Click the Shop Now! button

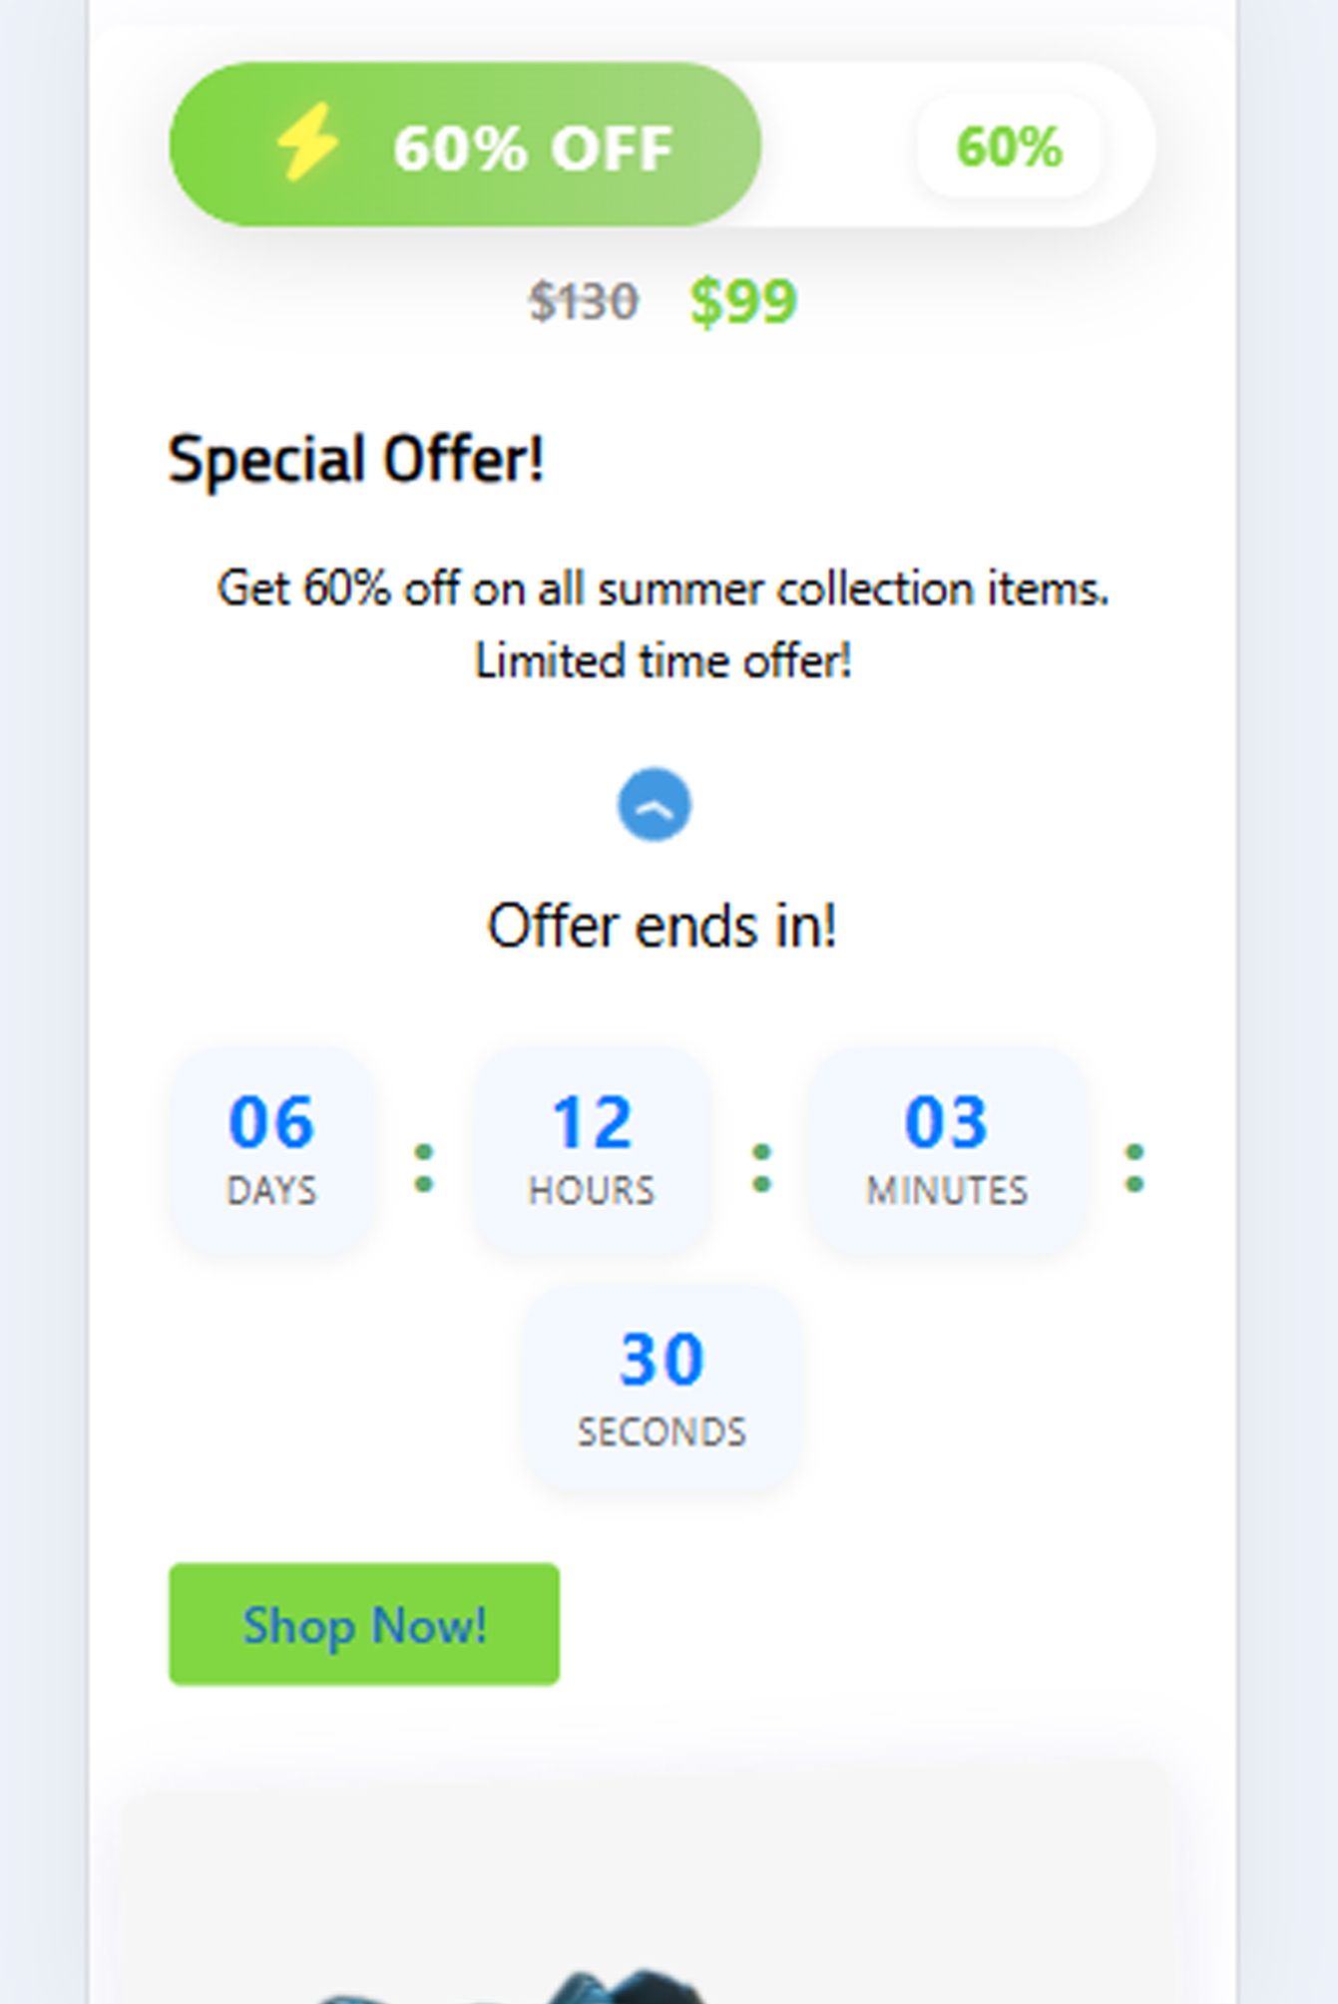364,1624
